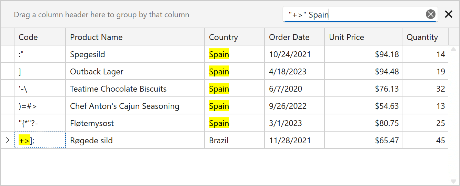Viewport: 460px width, 186px height.
Task: Click the group panel drop area
Action: point(138,15)
